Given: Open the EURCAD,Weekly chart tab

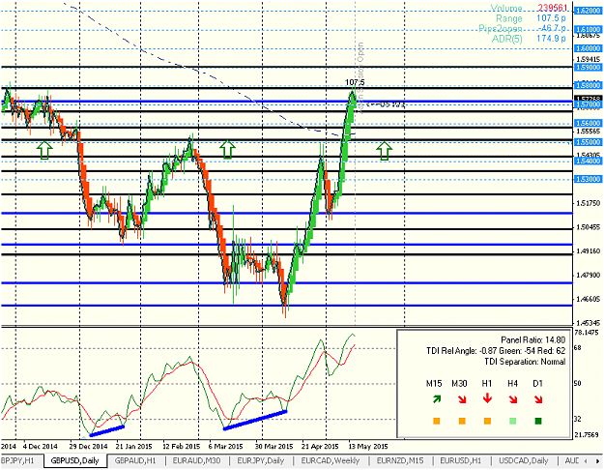Looking at the screenshot, I should click(x=331, y=460).
